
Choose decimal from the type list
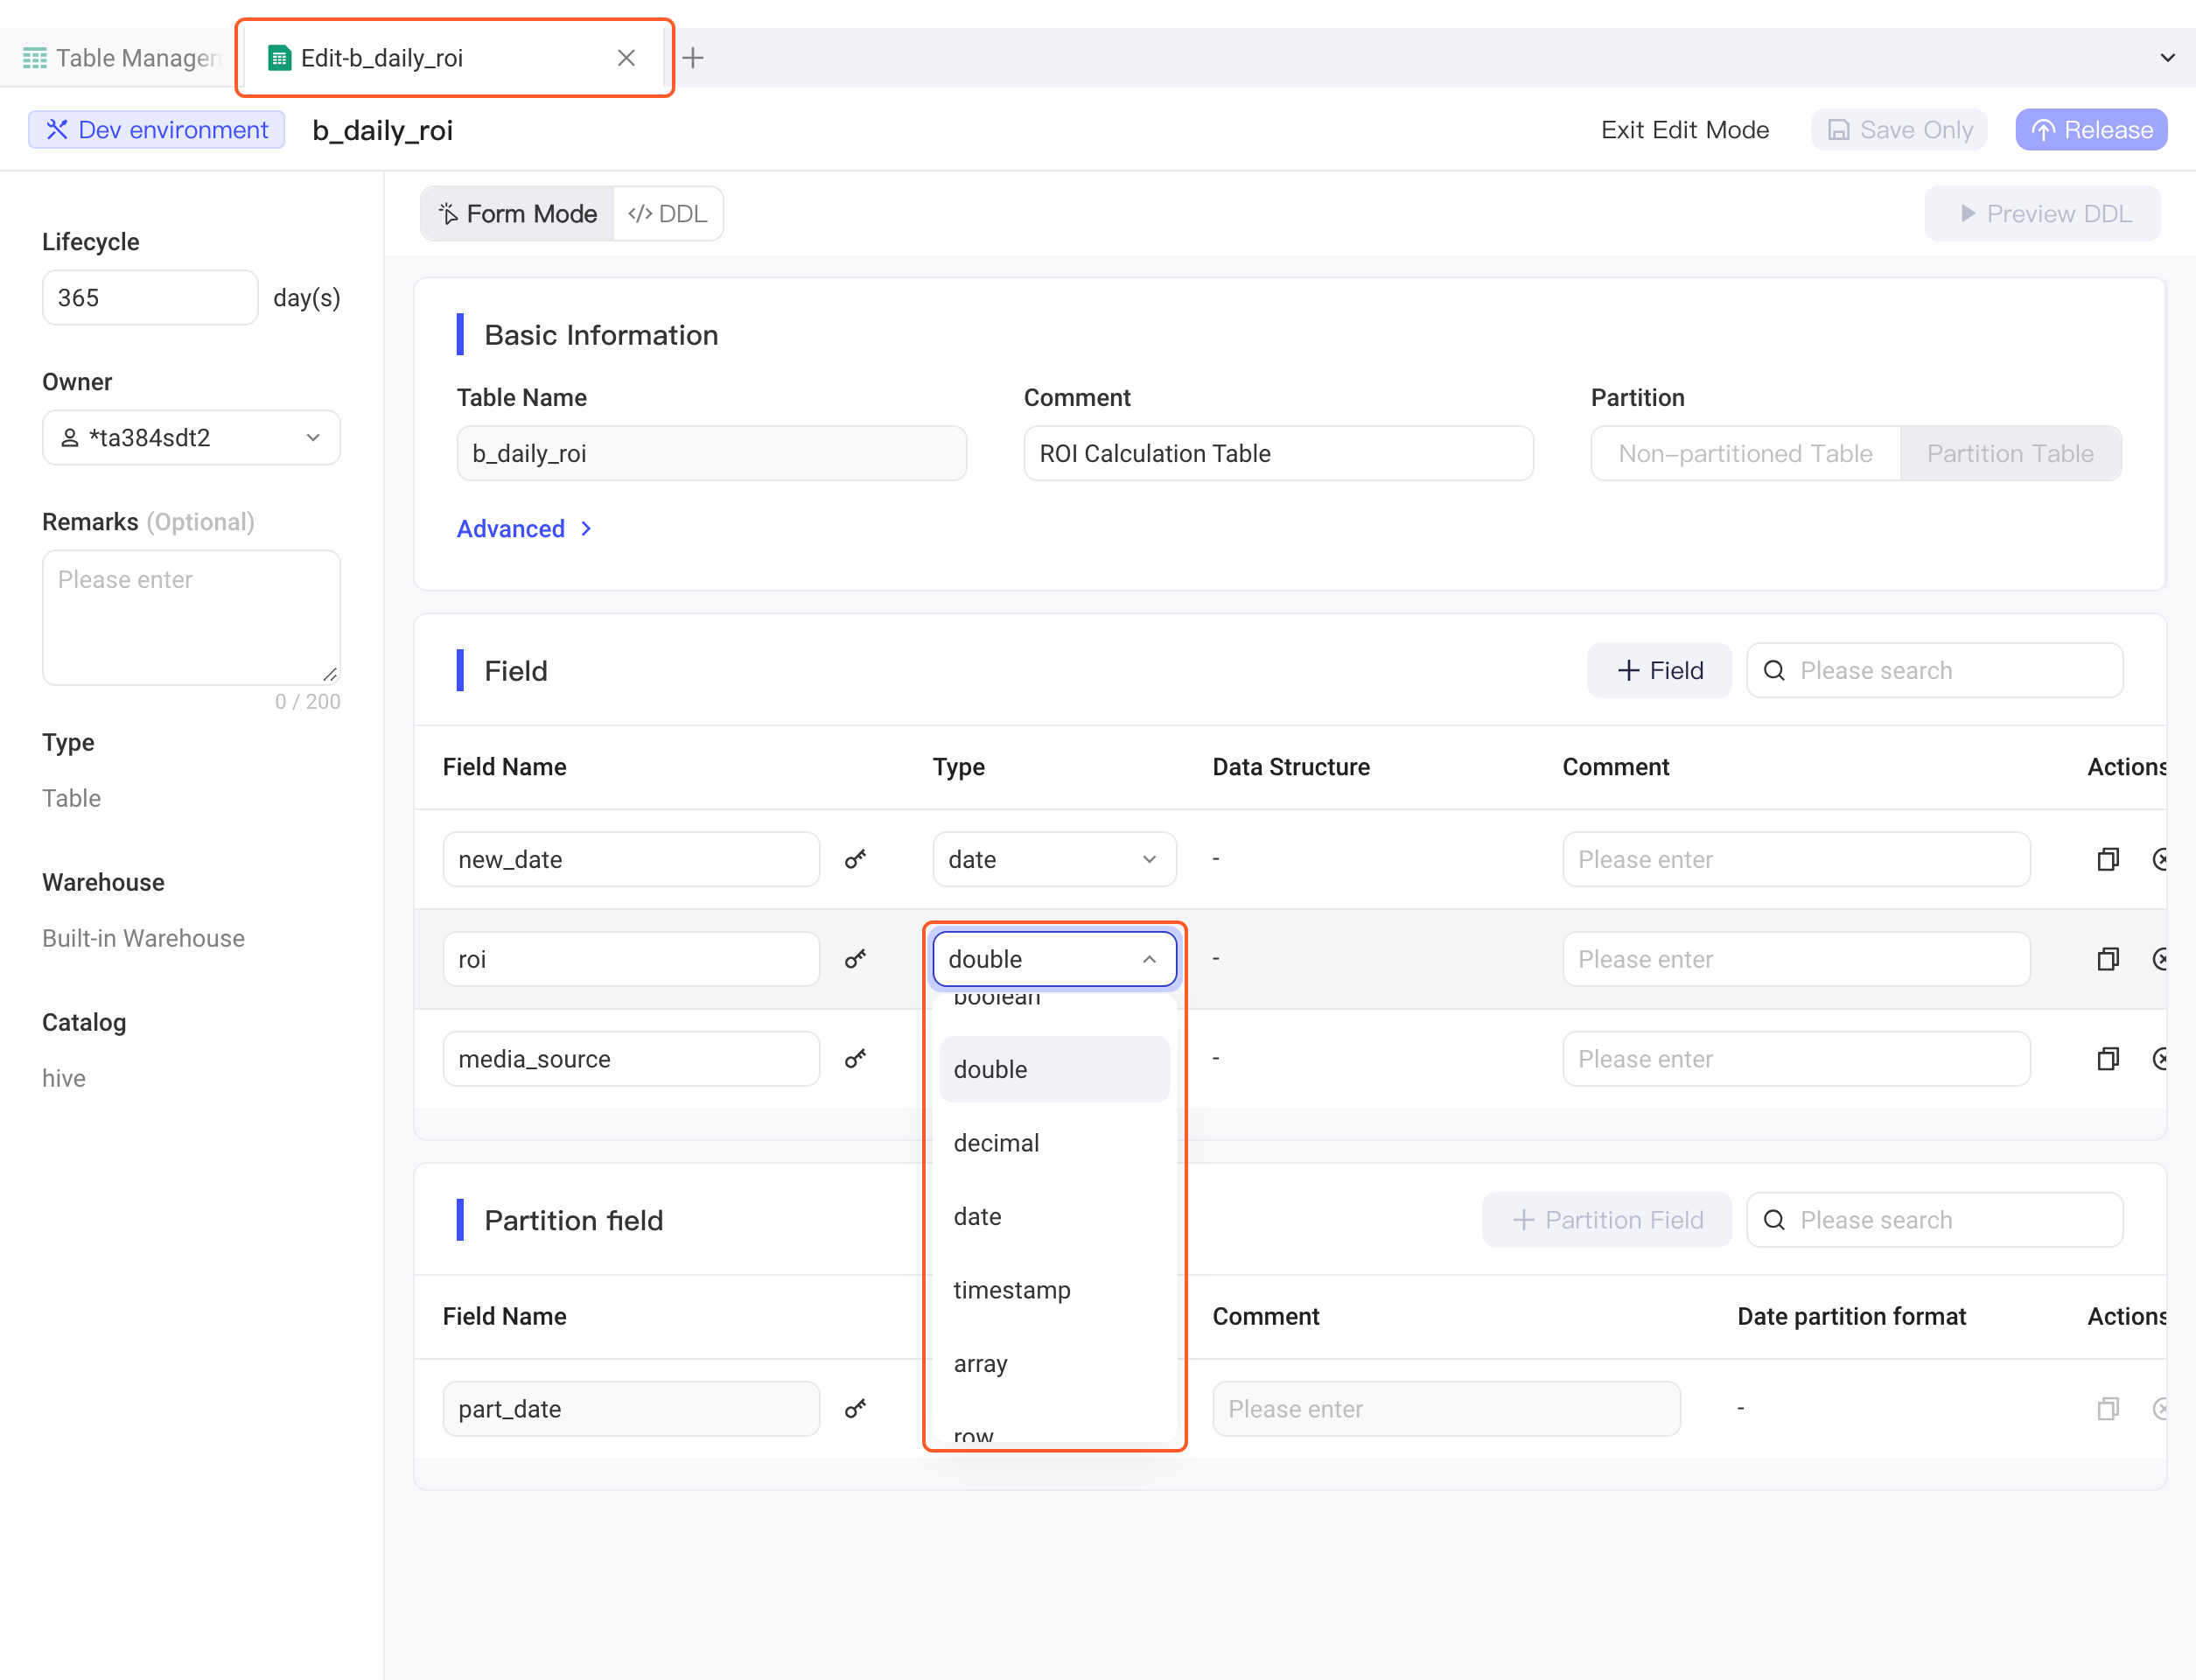(1054, 1143)
